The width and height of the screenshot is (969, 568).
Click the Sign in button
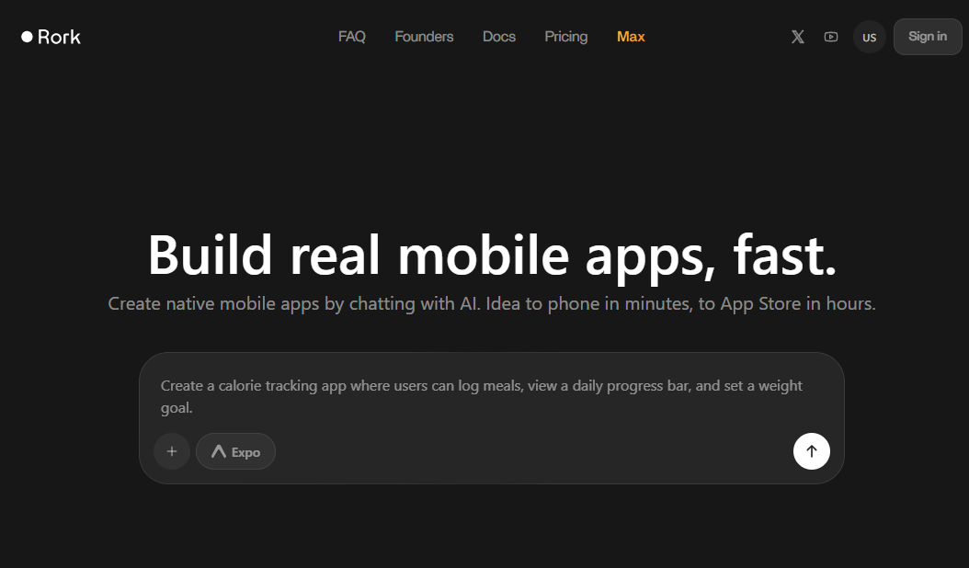click(x=928, y=37)
